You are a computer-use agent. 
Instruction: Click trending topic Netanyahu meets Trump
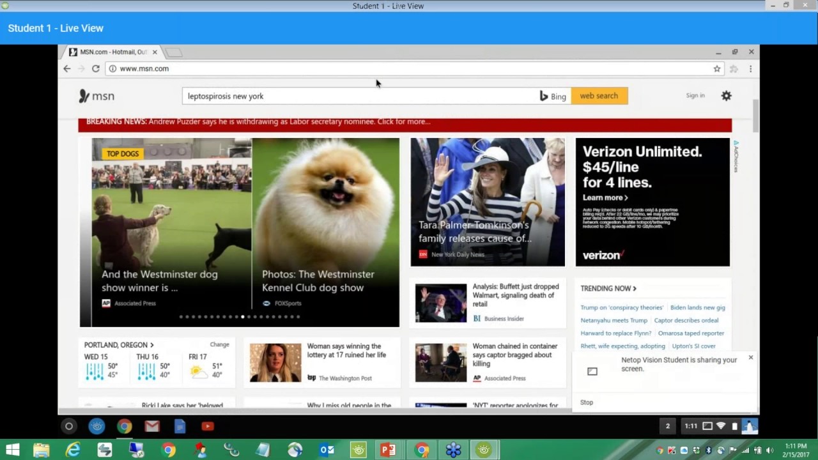(x=613, y=320)
